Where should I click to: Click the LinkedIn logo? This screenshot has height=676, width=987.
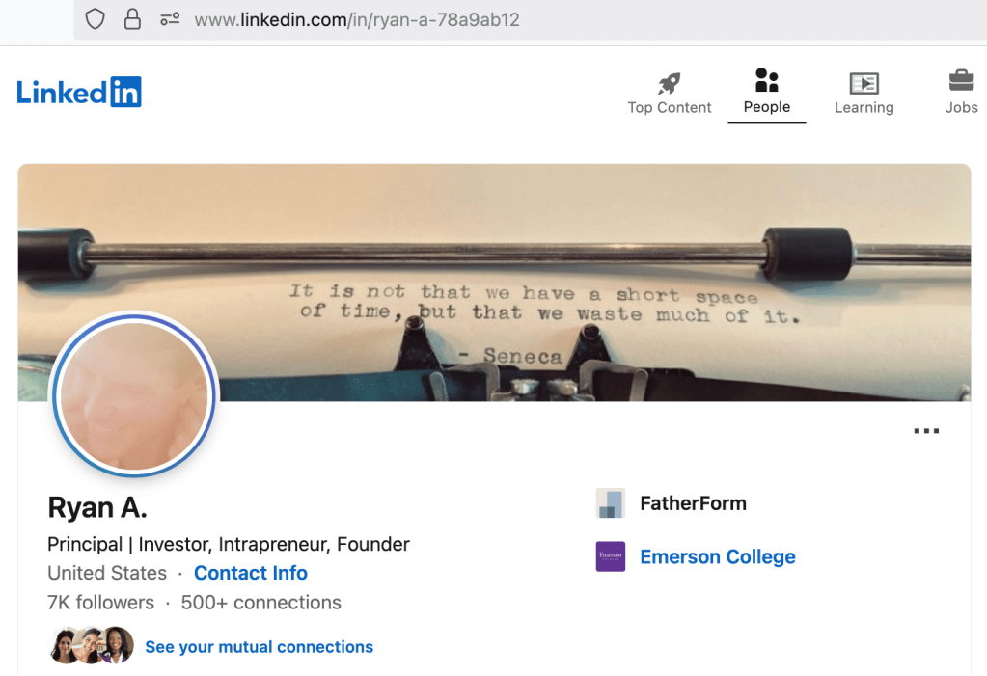79,92
